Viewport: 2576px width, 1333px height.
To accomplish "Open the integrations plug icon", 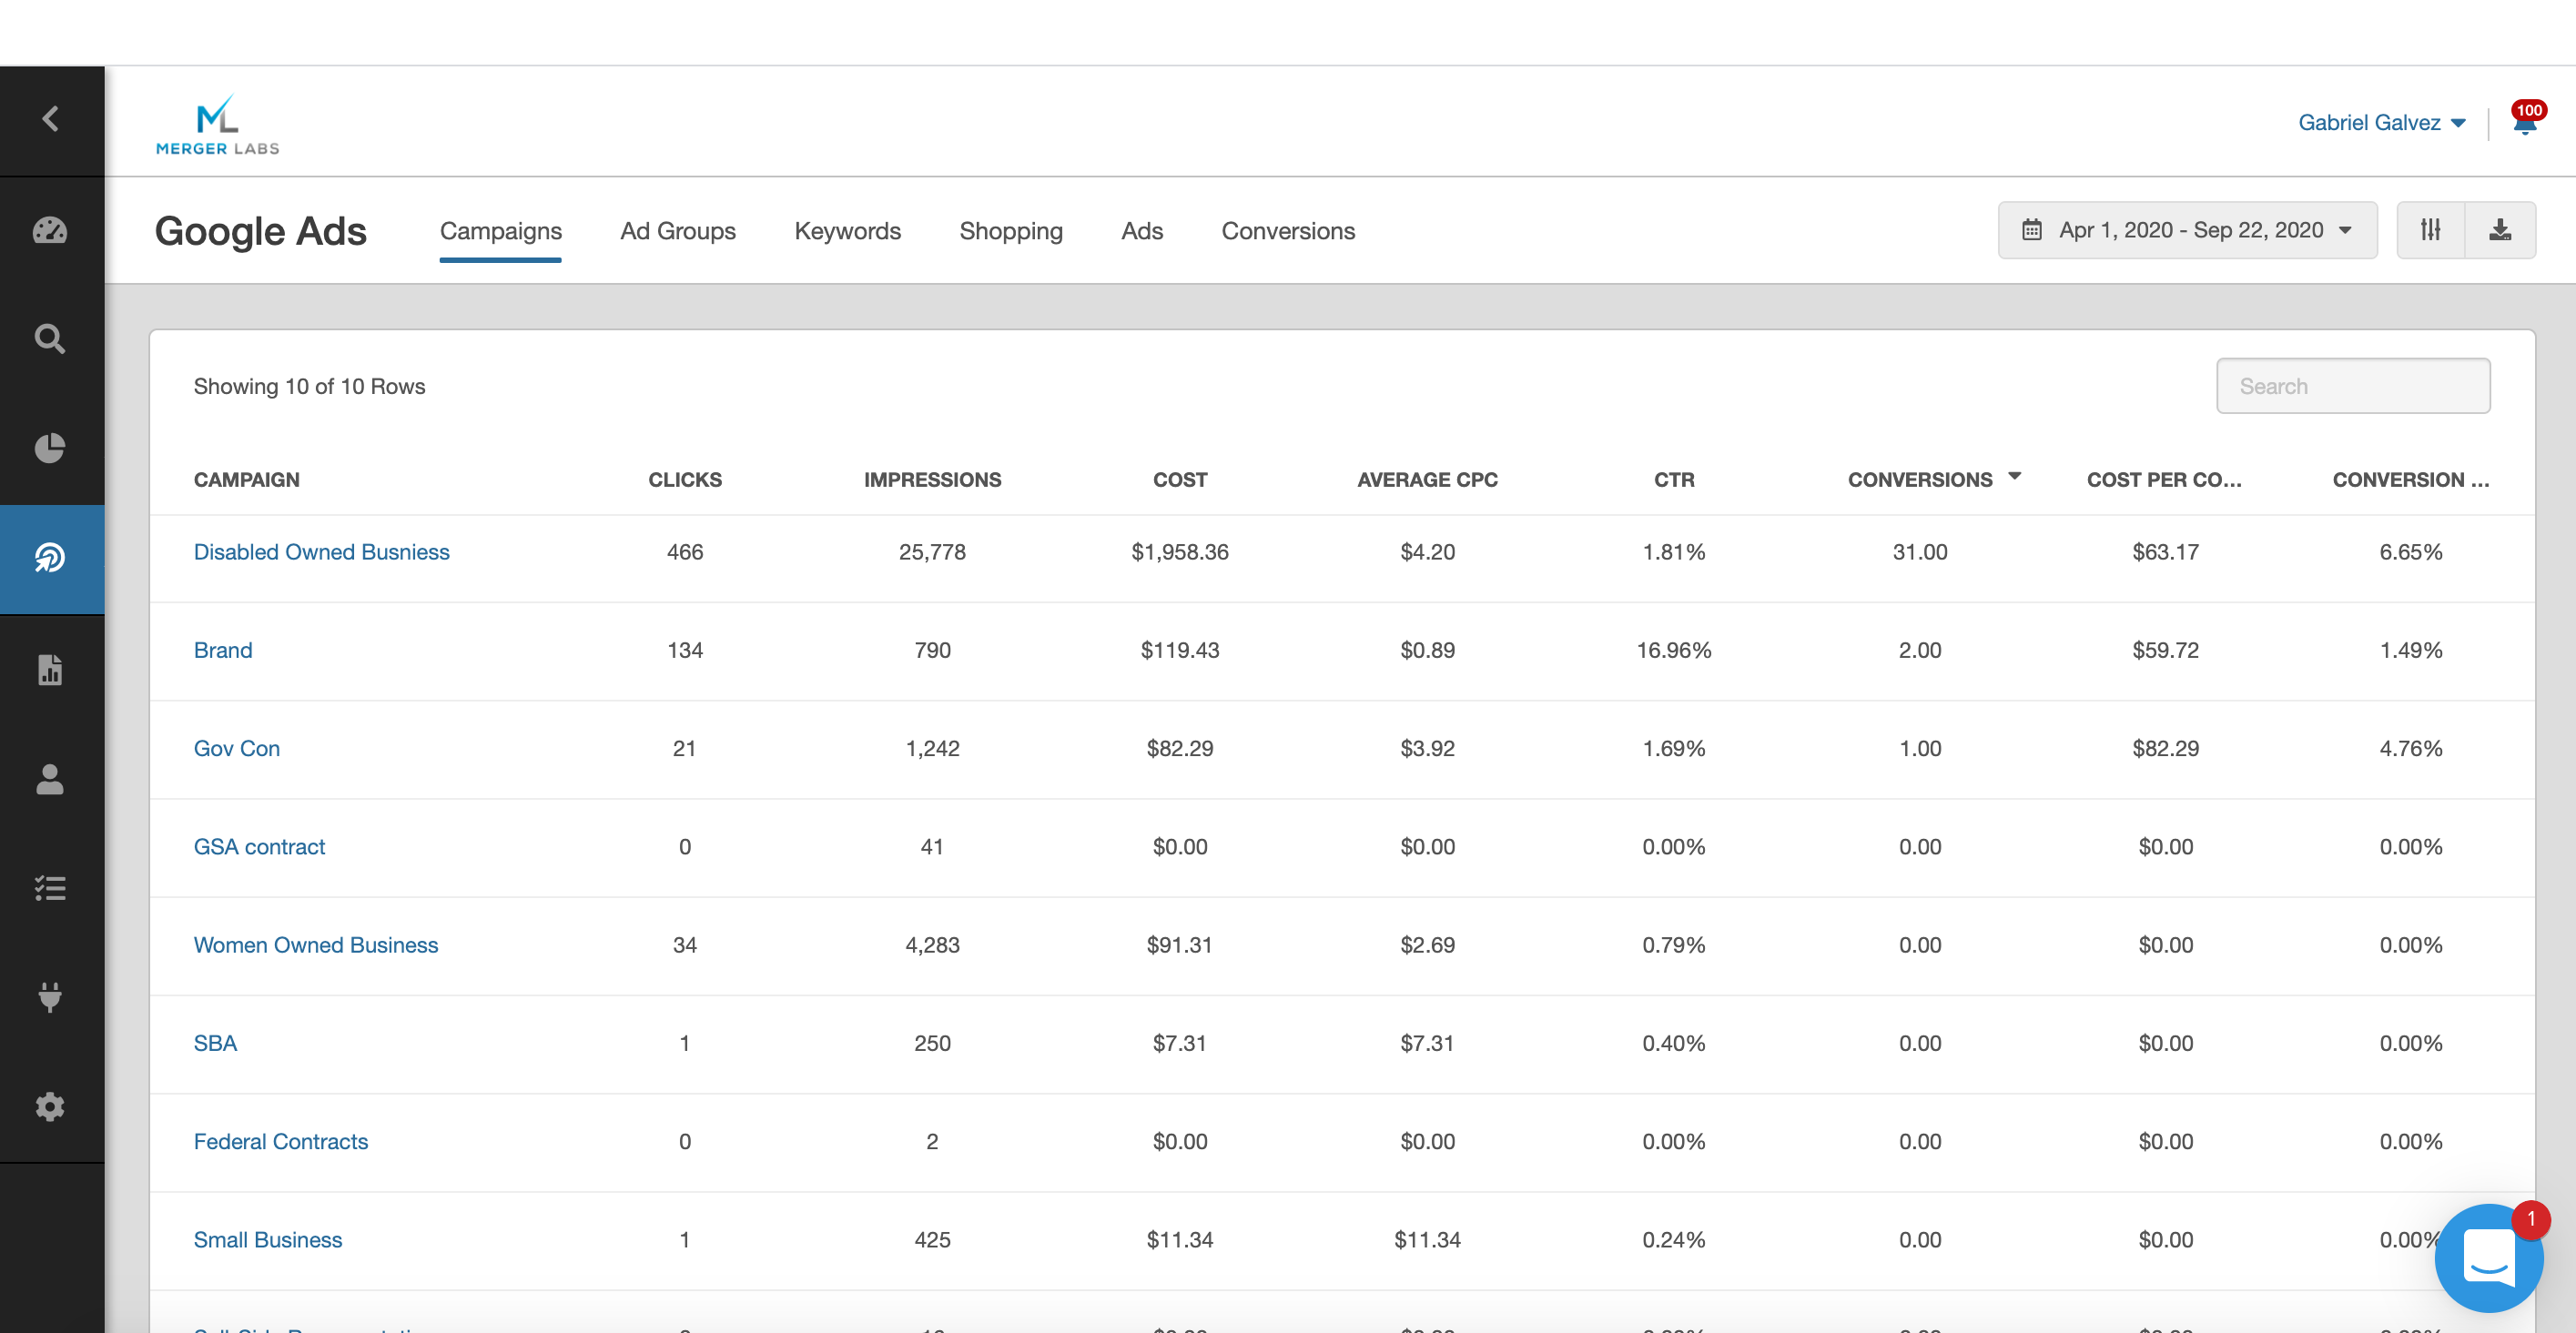I will point(50,996).
